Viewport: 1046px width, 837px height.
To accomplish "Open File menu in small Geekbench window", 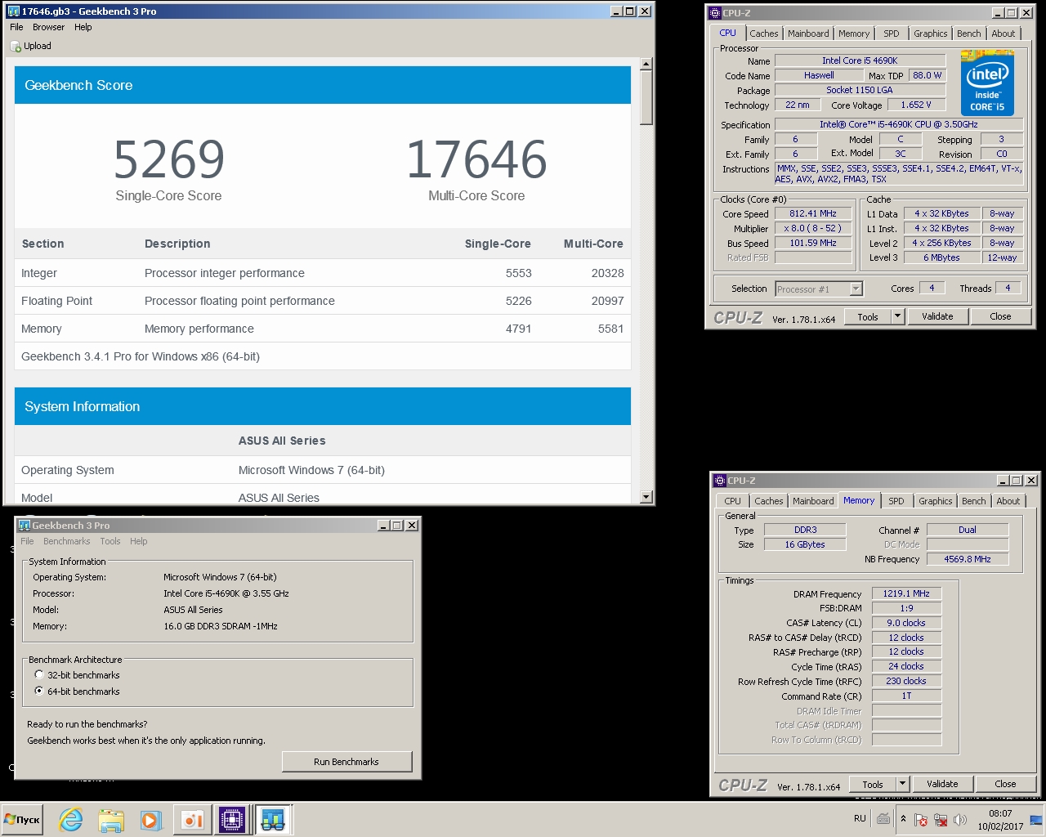I will (27, 541).
